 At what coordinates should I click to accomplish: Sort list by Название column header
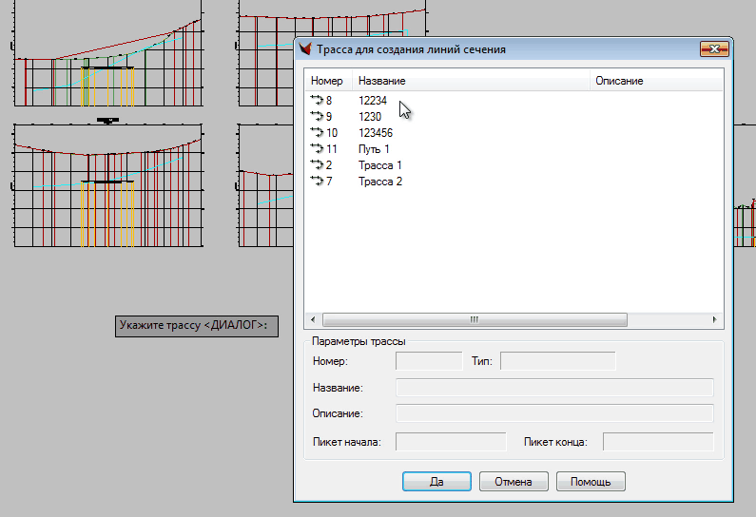click(x=471, y=81)
